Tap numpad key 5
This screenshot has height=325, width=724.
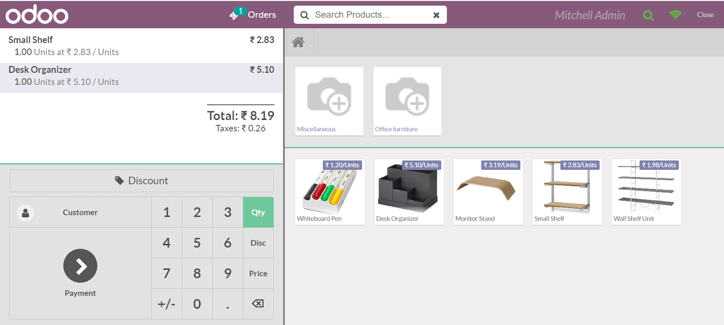(197, 243)
